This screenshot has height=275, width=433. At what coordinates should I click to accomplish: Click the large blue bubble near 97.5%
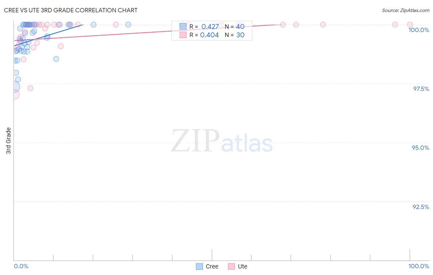point(14,87)
